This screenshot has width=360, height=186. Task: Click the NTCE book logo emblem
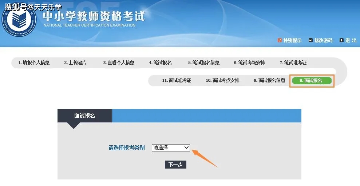pyautogui.click(x=19, y=20)
